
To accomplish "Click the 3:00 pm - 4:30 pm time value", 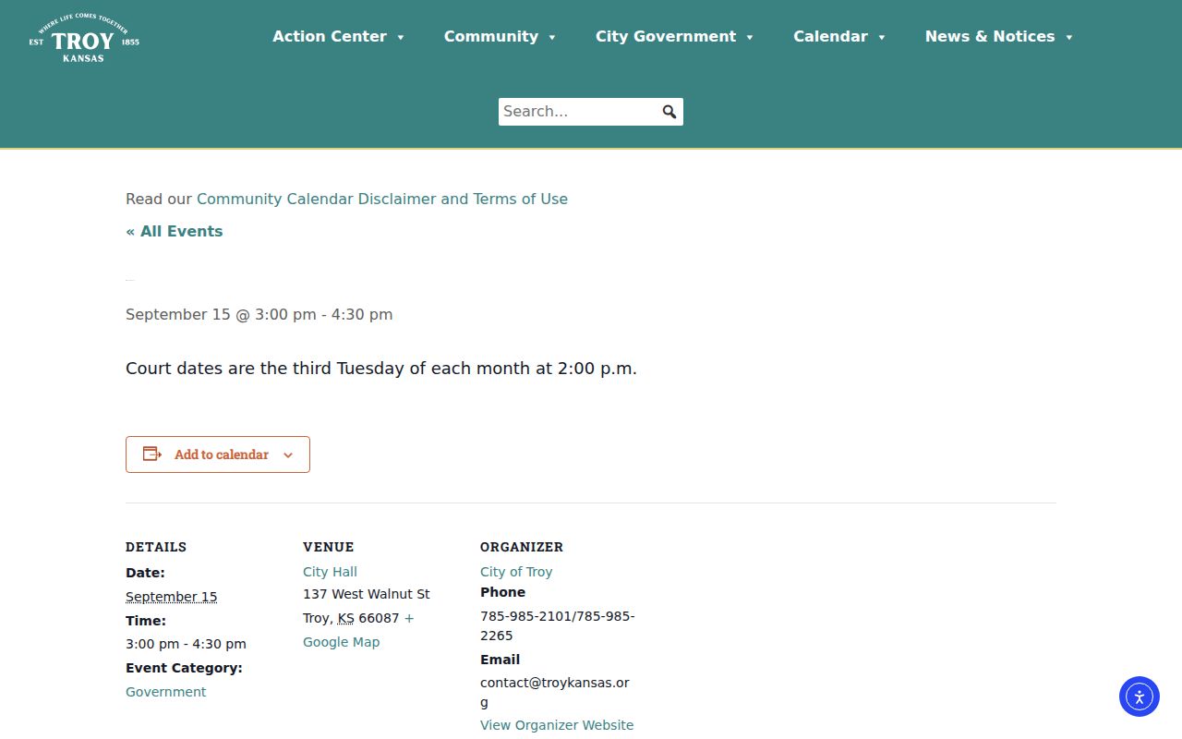I will 186,644.
